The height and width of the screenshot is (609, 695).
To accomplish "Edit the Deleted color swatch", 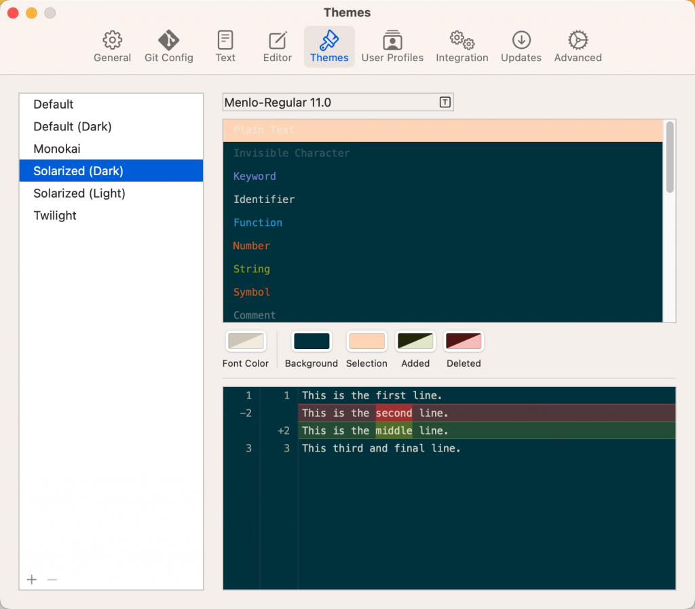I will tap(464, 342).
